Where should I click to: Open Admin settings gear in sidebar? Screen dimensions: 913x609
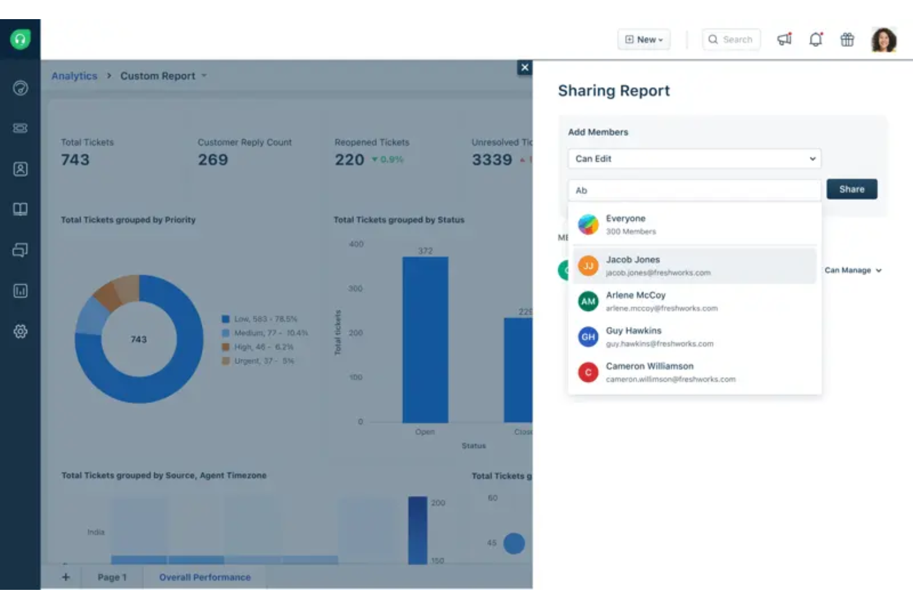point(20,331)
